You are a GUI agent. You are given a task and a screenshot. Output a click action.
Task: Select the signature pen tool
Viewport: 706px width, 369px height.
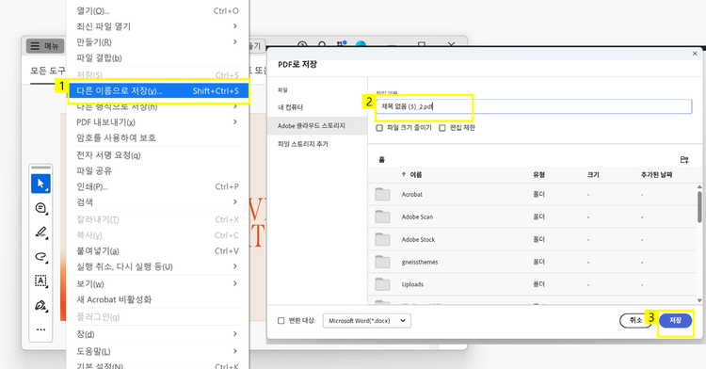coord(40,306)
